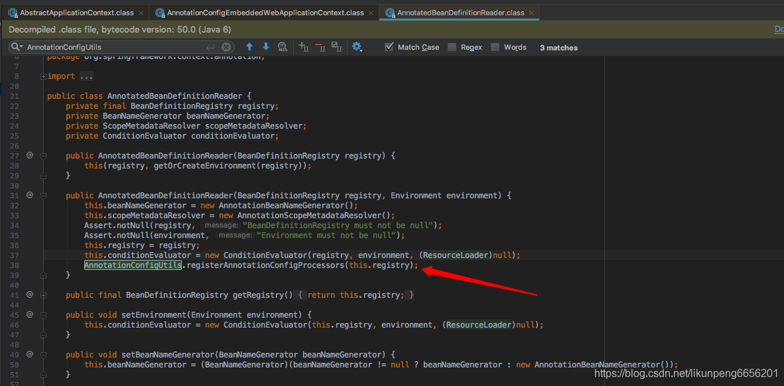Image resolution: width=784 pixels, height=386 pixels.
Task: Close the AnnotatedBeanDefinitionReader.class tab
Action: click(x=531, y=13)
